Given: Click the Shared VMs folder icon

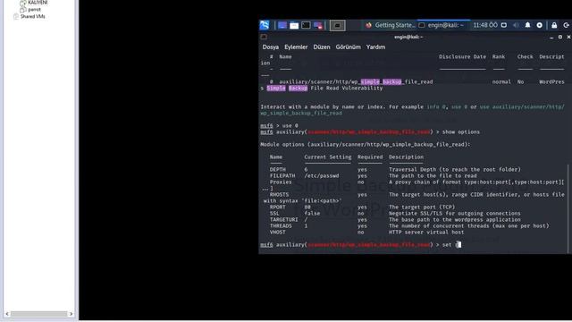Looking at the screenshot, I should pyautogui.click(x=16, y=16).
